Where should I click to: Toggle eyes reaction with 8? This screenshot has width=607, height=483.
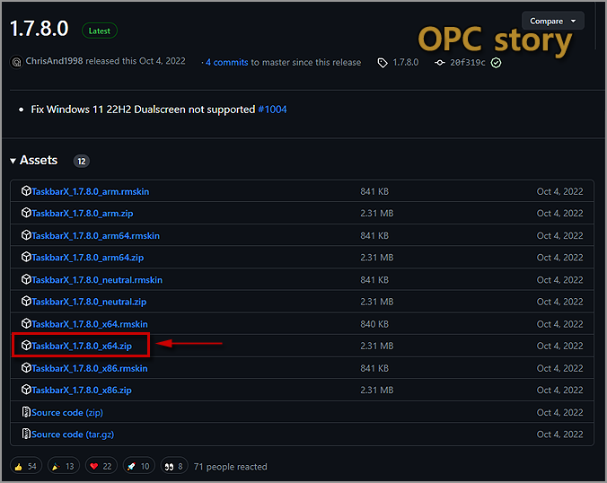point(174,466)
